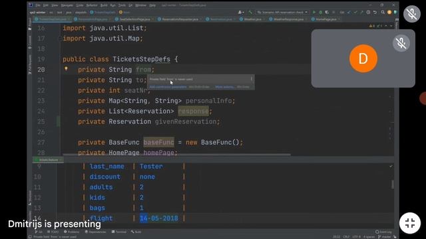Image resolution: width=426 pixels, height=239 pixels.
Task: Go to previous highlighted error arrow
Action: [x=386, y=26]
